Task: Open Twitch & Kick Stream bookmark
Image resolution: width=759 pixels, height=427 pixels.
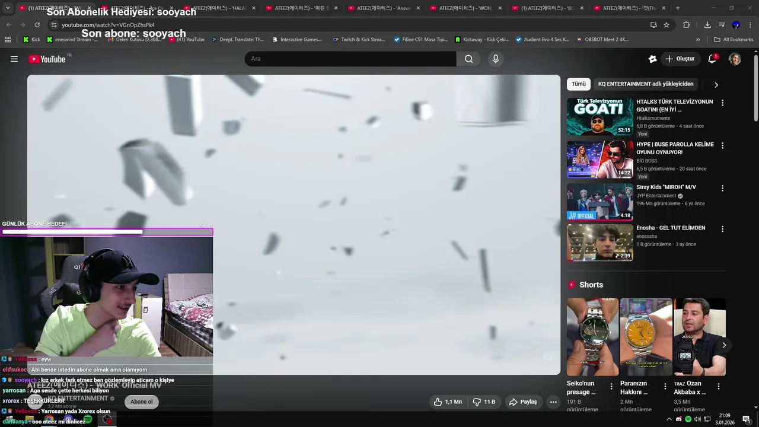Action: (359, 40)
